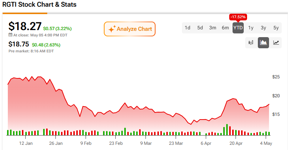Click the -17.52% YTD change badge

[238, 17]
